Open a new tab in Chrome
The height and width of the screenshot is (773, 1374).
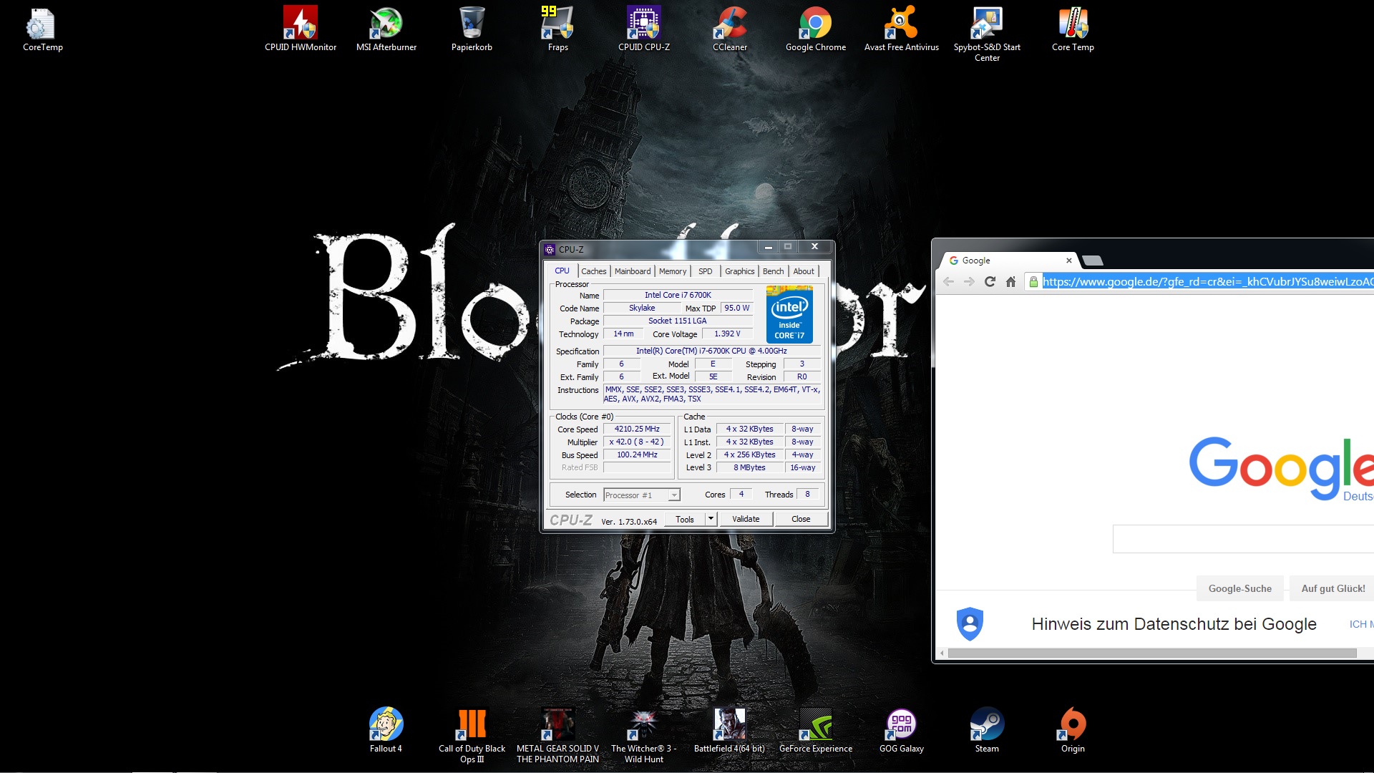click(1093, 261)
